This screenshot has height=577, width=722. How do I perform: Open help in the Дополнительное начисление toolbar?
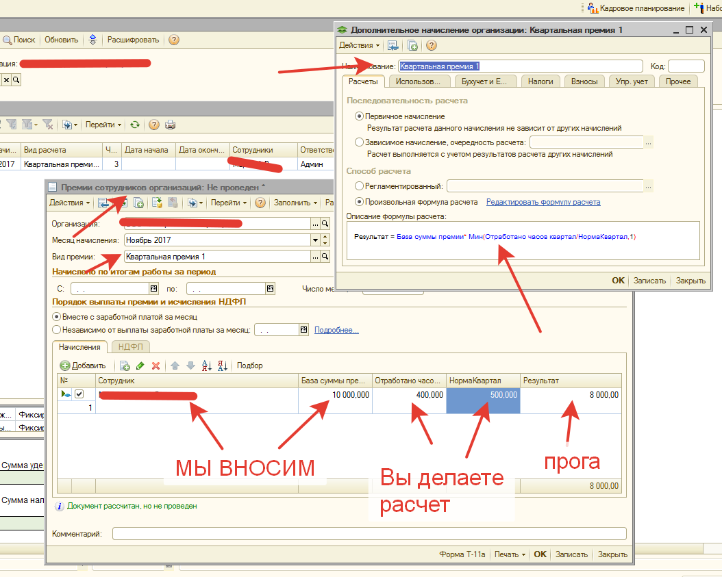coord(432,45)
